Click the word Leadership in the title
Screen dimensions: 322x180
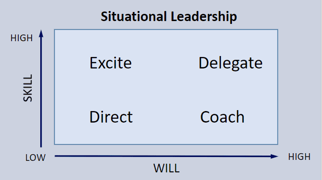(x=204, y=17)
